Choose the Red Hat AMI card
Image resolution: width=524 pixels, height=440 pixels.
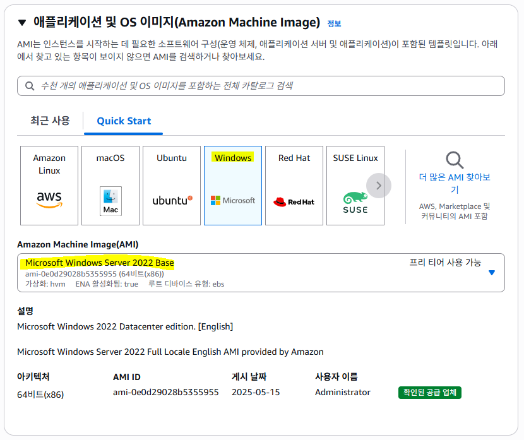(x=294, y=186)
